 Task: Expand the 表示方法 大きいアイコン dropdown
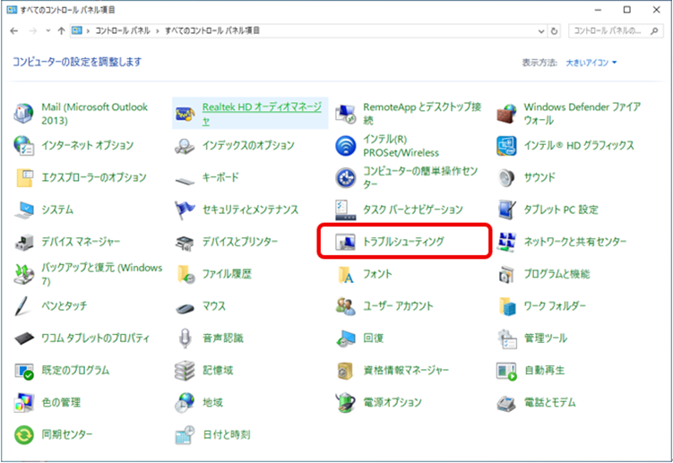(592, 63)
